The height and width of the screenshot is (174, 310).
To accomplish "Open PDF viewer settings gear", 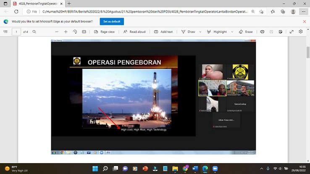I will 301,31.
